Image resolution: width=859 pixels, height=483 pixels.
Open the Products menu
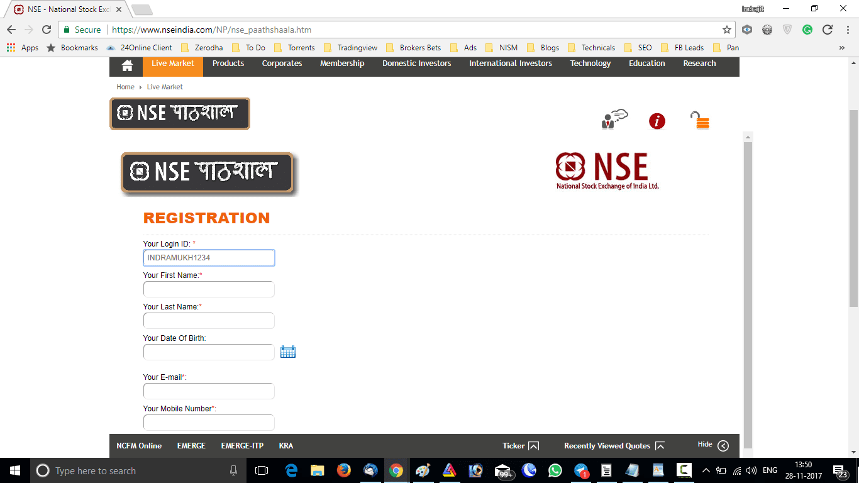point(228,64)
